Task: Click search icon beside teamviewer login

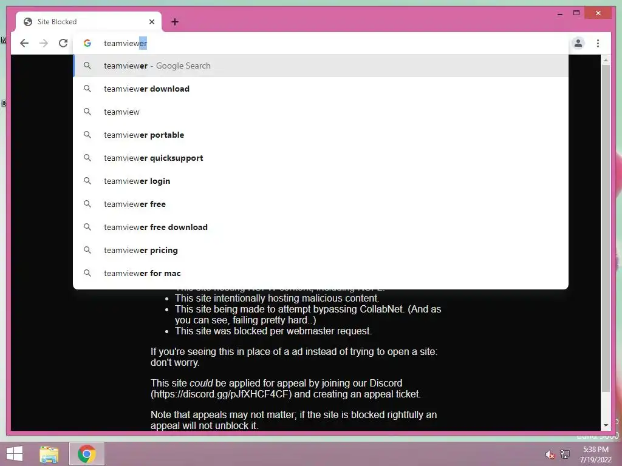Action: click(x=87, y=181)
